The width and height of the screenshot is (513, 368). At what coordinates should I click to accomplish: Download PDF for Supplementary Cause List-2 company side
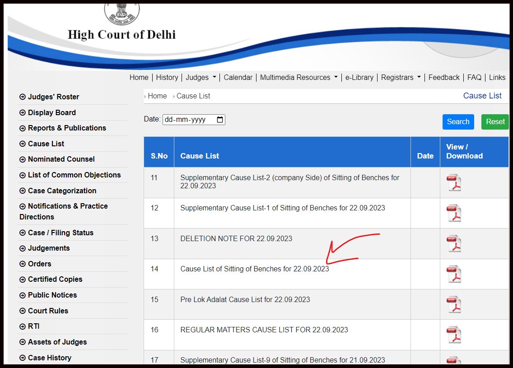pyautogui.click(x=454, y=182)
